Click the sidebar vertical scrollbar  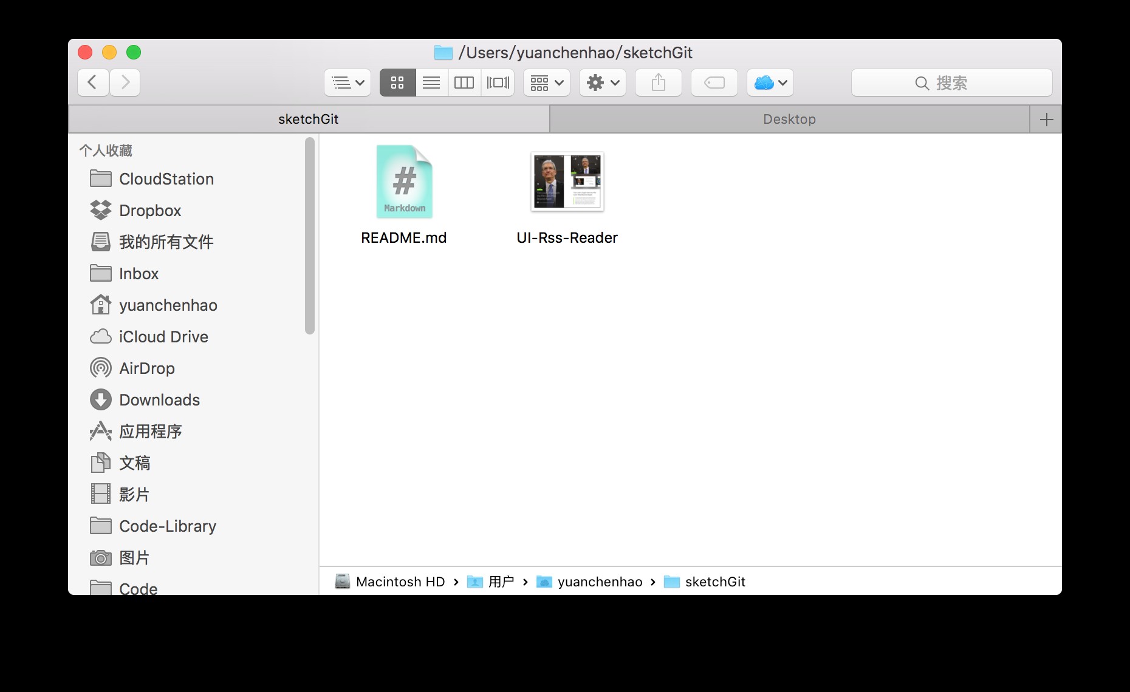[310, 236]
